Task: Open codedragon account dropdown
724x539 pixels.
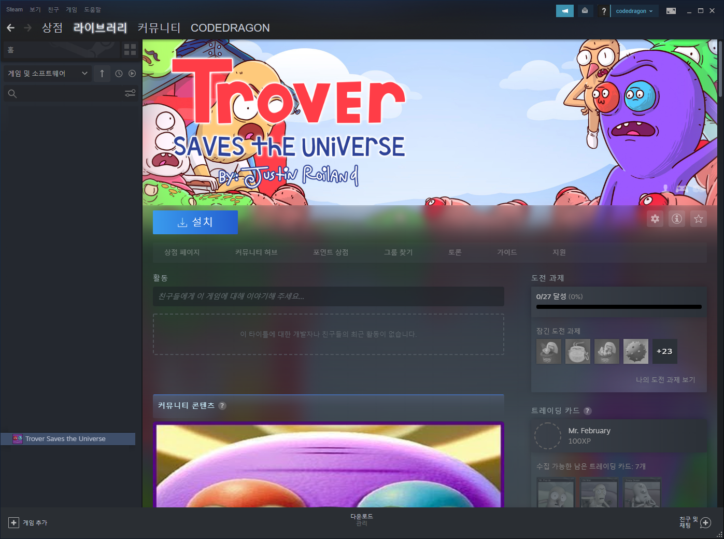Action: tap(634, 11)
